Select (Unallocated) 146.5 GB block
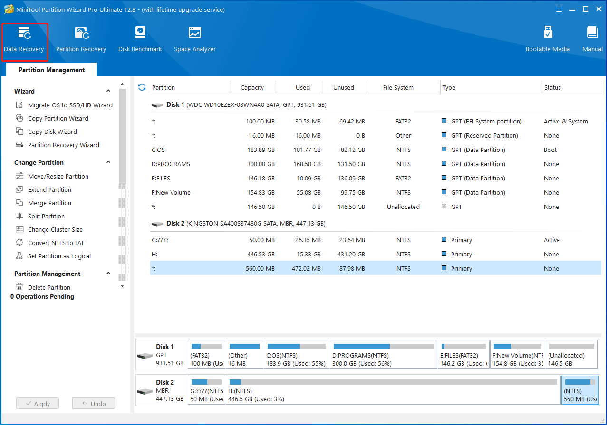The width and height of the screenshot is (607, 425). point(572,354)
